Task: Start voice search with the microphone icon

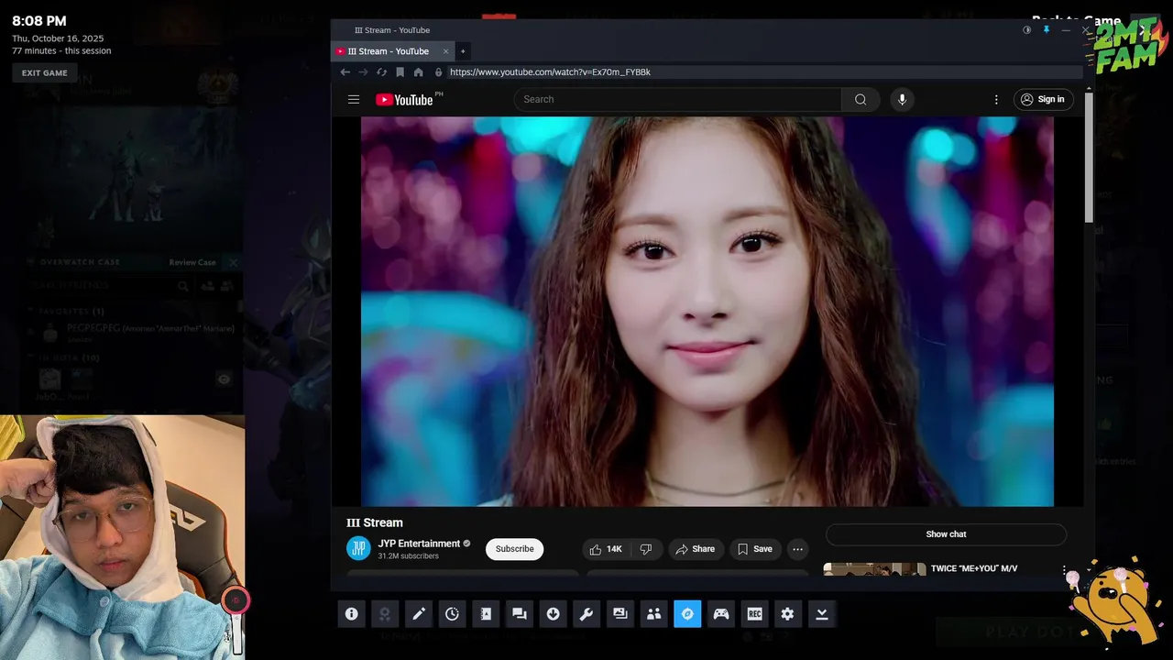Action: 902,100
